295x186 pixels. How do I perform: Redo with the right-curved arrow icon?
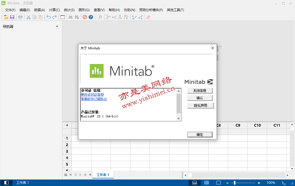tap(54, 17)
